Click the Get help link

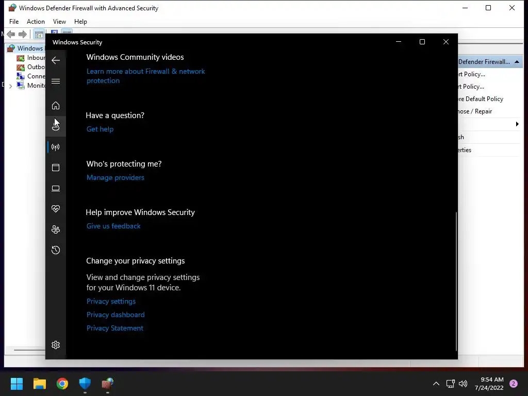coord(100,129)
